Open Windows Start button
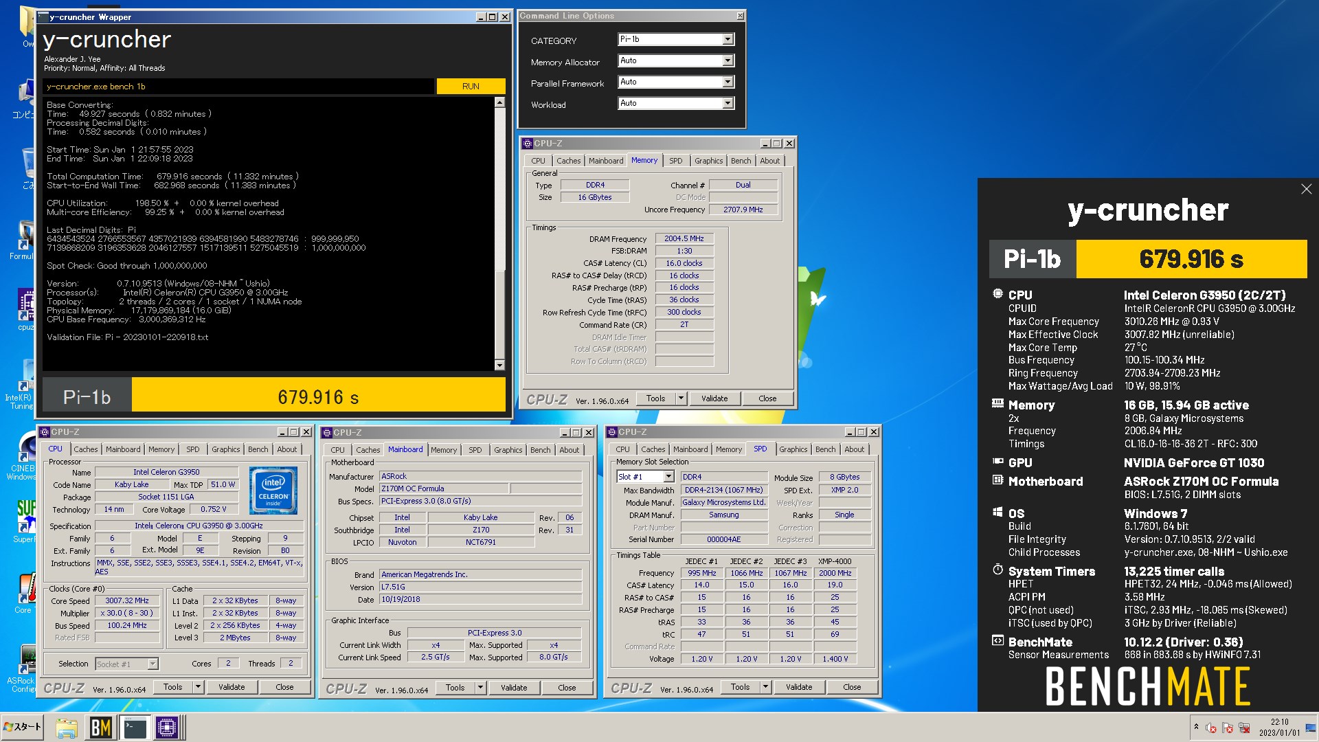 [x=23, y=727]
